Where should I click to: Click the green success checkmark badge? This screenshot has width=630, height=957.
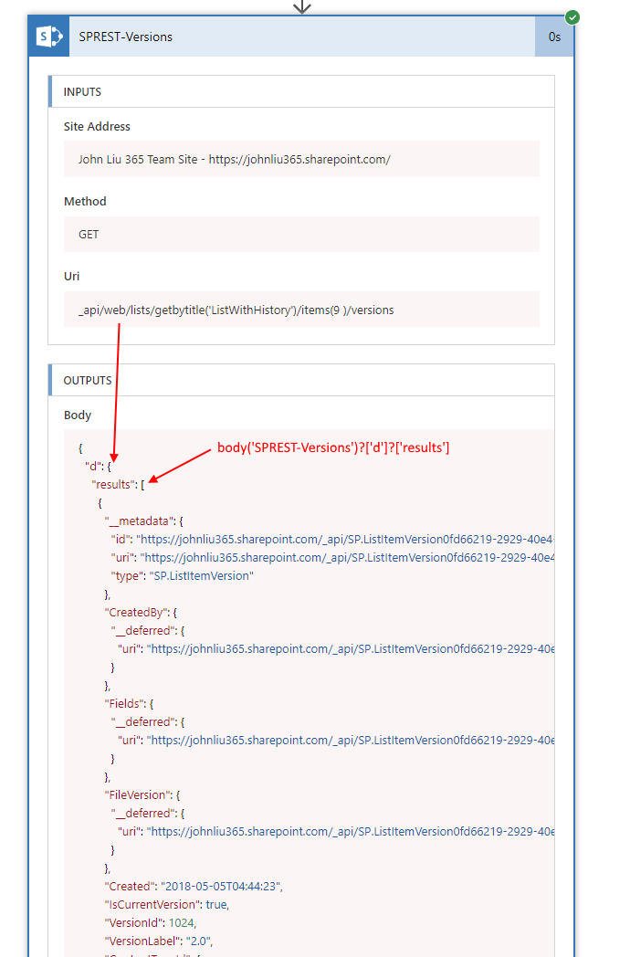pyautogui.click(x=572, y=16)
